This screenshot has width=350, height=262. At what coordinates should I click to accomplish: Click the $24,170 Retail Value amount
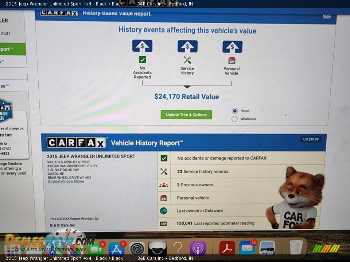pos(187,97)
